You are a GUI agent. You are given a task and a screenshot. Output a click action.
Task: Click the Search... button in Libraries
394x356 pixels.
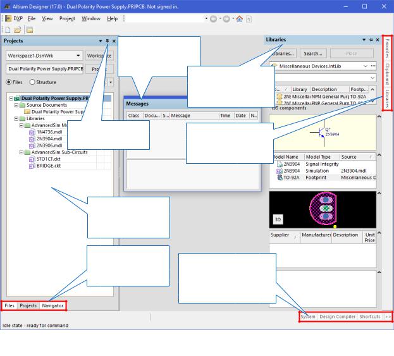coord(313,54)
